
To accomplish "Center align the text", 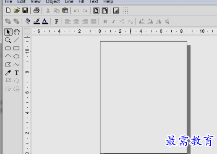I will tap(76, 21).
